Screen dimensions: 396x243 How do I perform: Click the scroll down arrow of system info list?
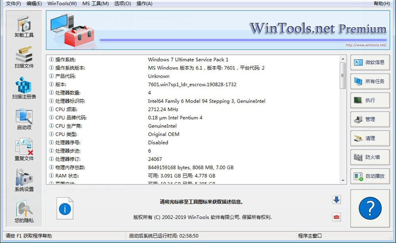[x=343, y=181]
